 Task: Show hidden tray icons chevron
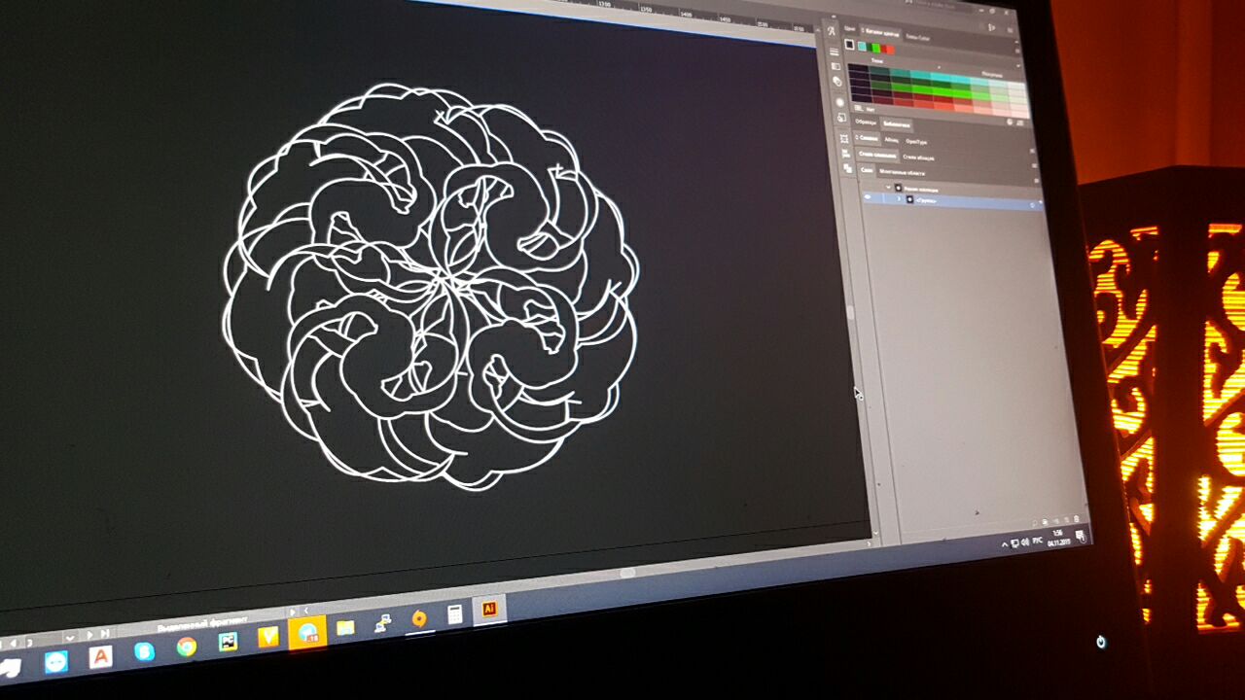click(1005, 544)
